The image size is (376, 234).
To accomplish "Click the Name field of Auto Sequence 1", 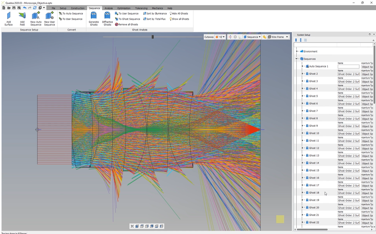I will (348, 66).
